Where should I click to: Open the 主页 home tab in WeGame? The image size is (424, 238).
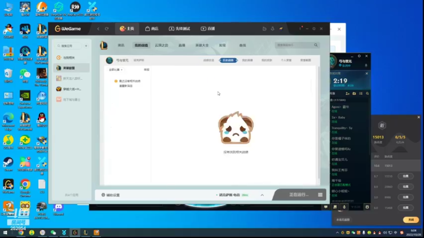127,29
